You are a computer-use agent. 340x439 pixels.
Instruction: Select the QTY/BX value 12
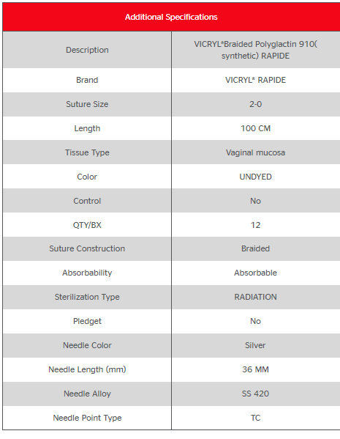coord(255,225)
